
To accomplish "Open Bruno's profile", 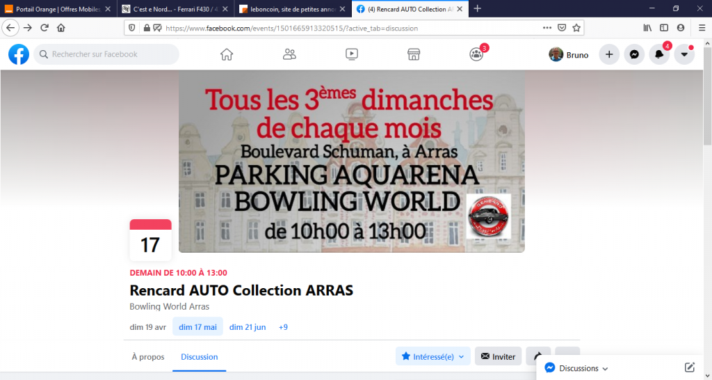I will (x=569, y=54).
